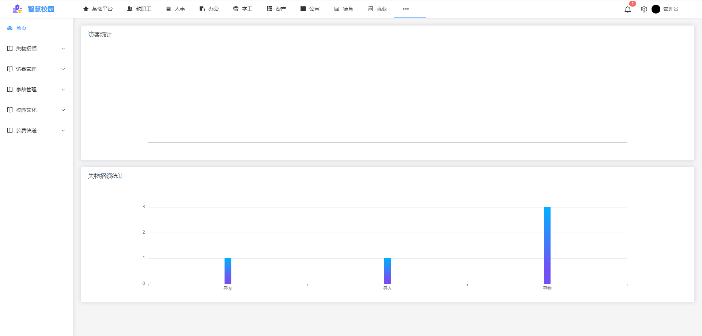Open the 管理员 account menu

pos(666,9)
